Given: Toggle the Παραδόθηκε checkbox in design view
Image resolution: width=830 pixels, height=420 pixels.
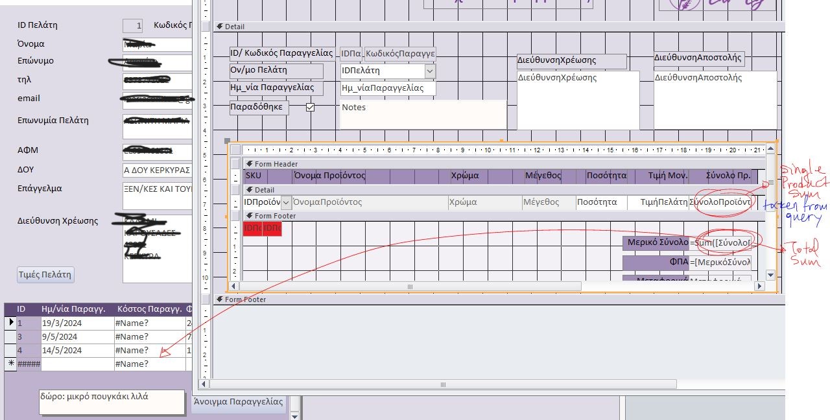Looking at the screenshot, I should click(x=310, y=108).
